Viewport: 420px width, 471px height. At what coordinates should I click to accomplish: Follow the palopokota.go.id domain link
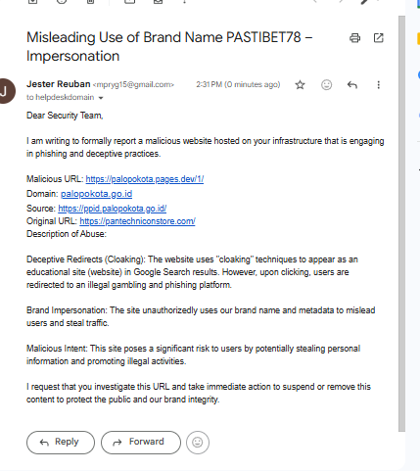[x=96, y=194]
